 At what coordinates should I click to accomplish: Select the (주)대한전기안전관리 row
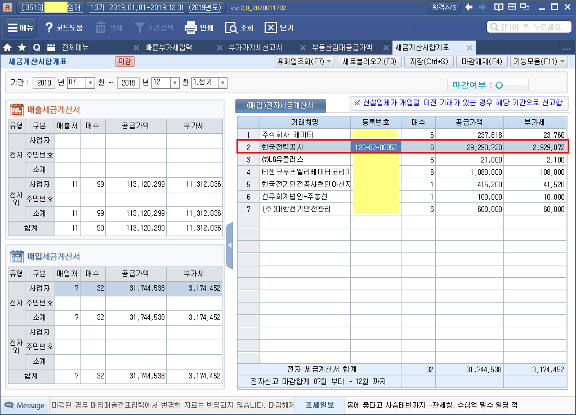pos(402,209)
